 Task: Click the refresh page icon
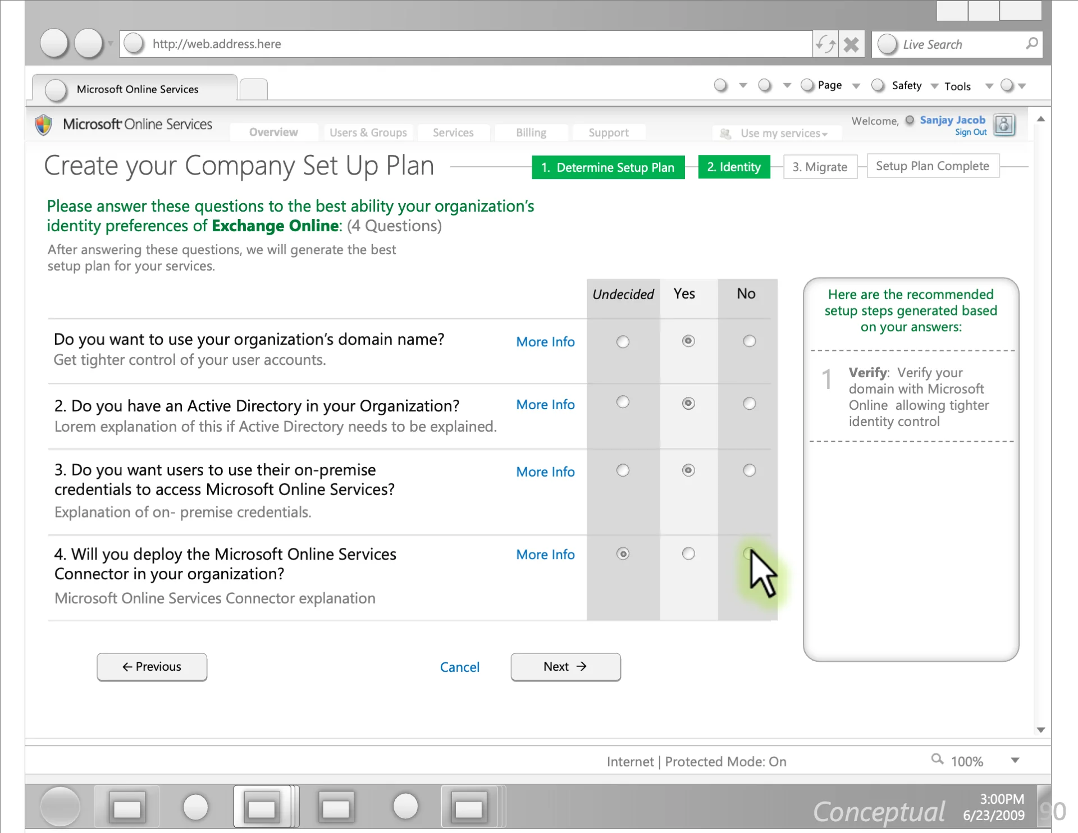(x=825, y=44)
